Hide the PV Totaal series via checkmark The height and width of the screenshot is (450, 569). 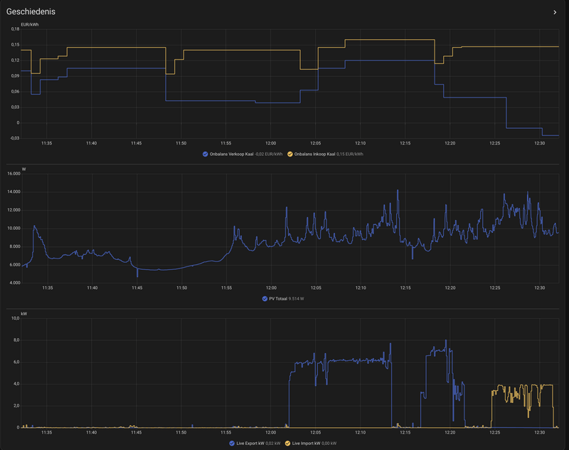pos(265,298)
